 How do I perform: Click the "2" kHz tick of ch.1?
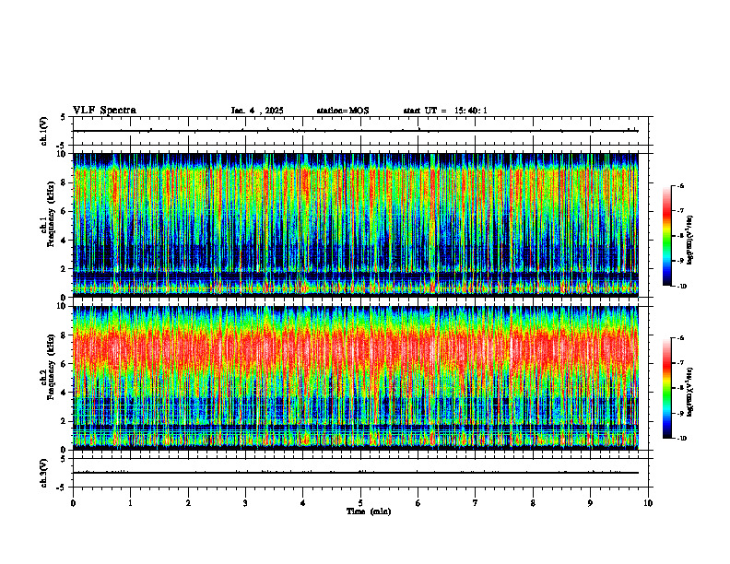click(x=65, y=268)
